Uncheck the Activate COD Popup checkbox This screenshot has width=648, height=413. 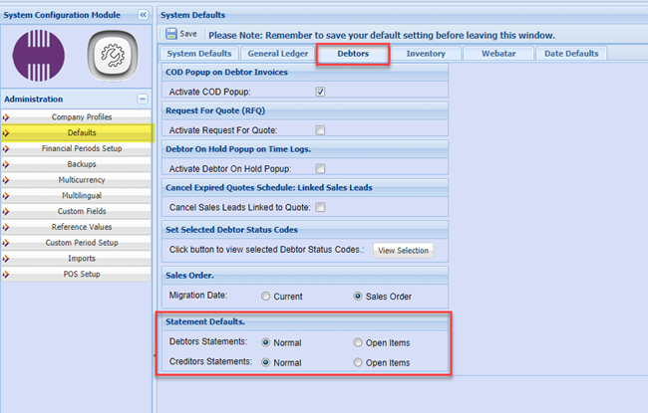tap(321, 92)
